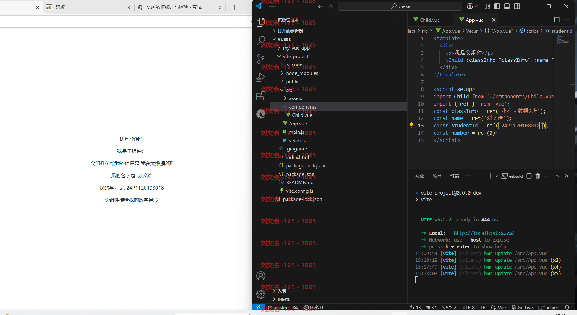Image resolution: width=577 pixels, height=315 pixels.
Task: Click the Go Live status bar button
Action: [x=522, y=307]
